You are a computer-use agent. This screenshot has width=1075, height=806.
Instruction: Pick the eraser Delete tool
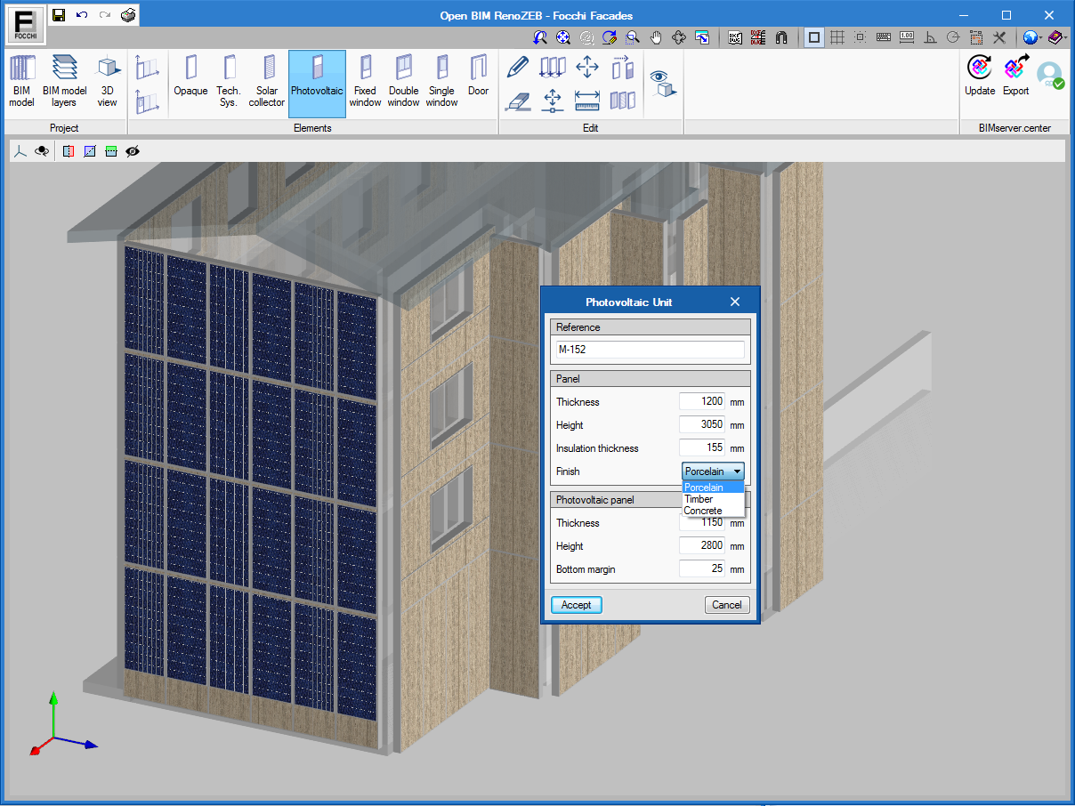pyautogui.click(x=517, y=101)
